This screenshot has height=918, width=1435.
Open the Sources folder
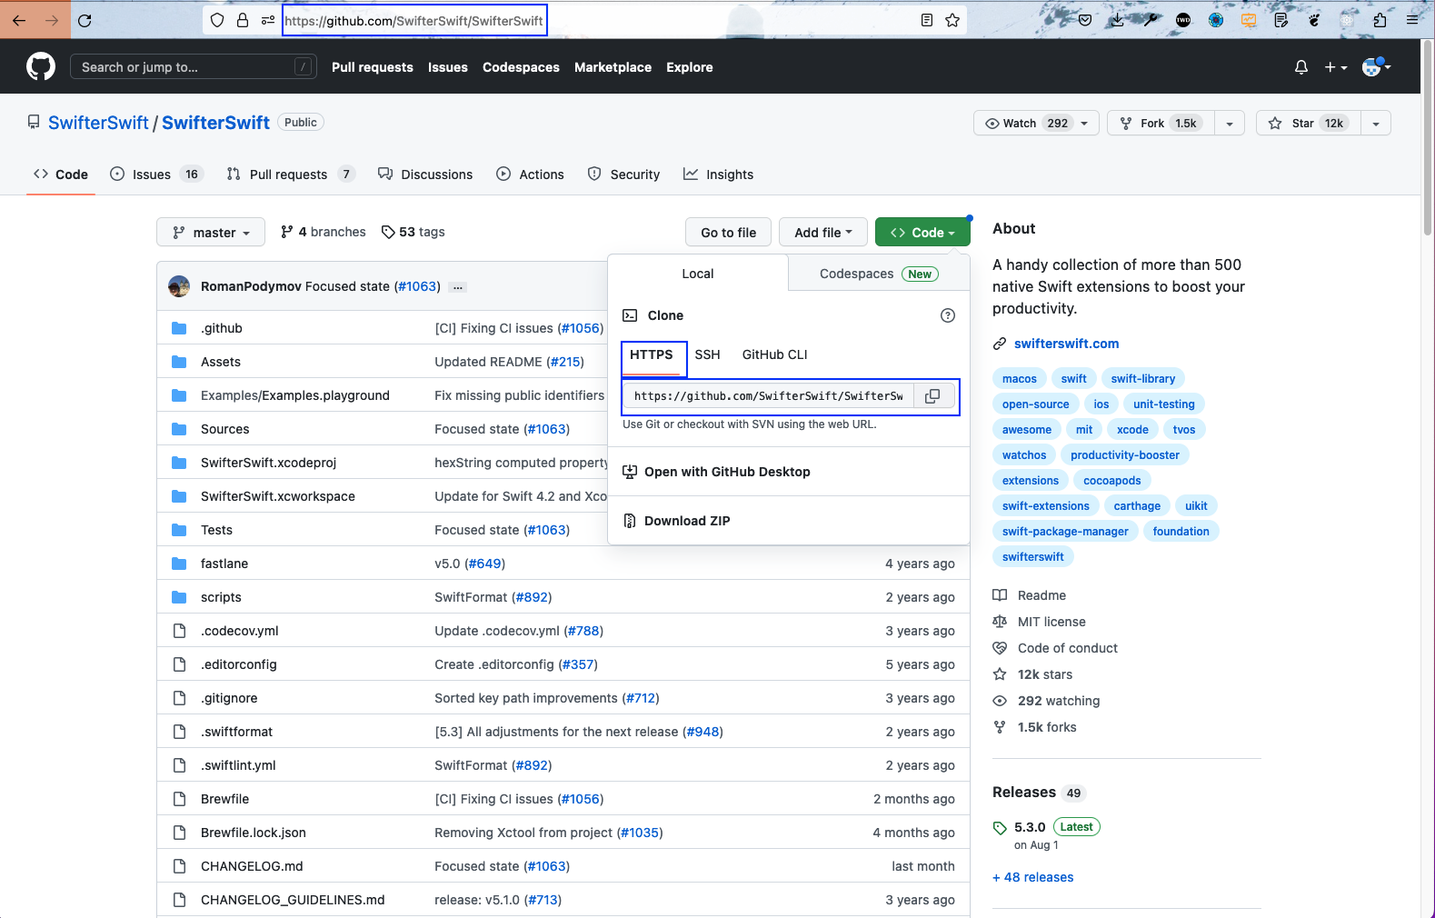pos(224,429)
